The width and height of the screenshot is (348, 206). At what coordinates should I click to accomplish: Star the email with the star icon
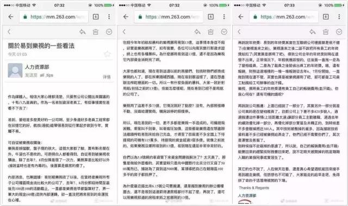pyautogui.click(x=108, y=54)
